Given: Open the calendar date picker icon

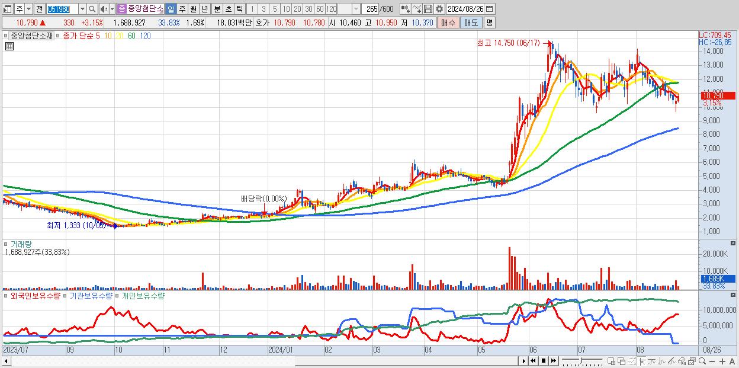Looking at the screenshot, I should pyautogui.click(x=489, y=9).
